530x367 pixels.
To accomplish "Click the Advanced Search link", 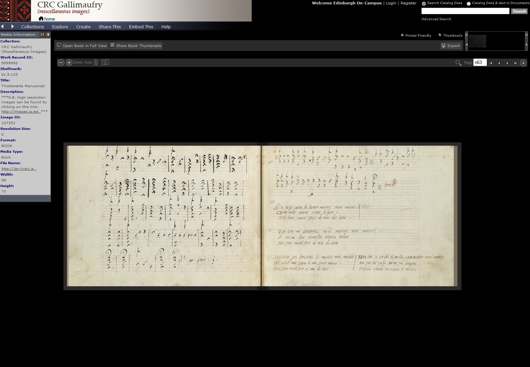I will [x=436, y=19].
